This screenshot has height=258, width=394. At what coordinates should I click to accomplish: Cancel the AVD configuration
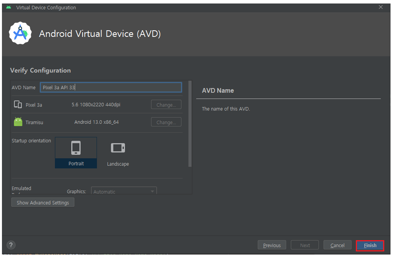(x=338, y=245)
